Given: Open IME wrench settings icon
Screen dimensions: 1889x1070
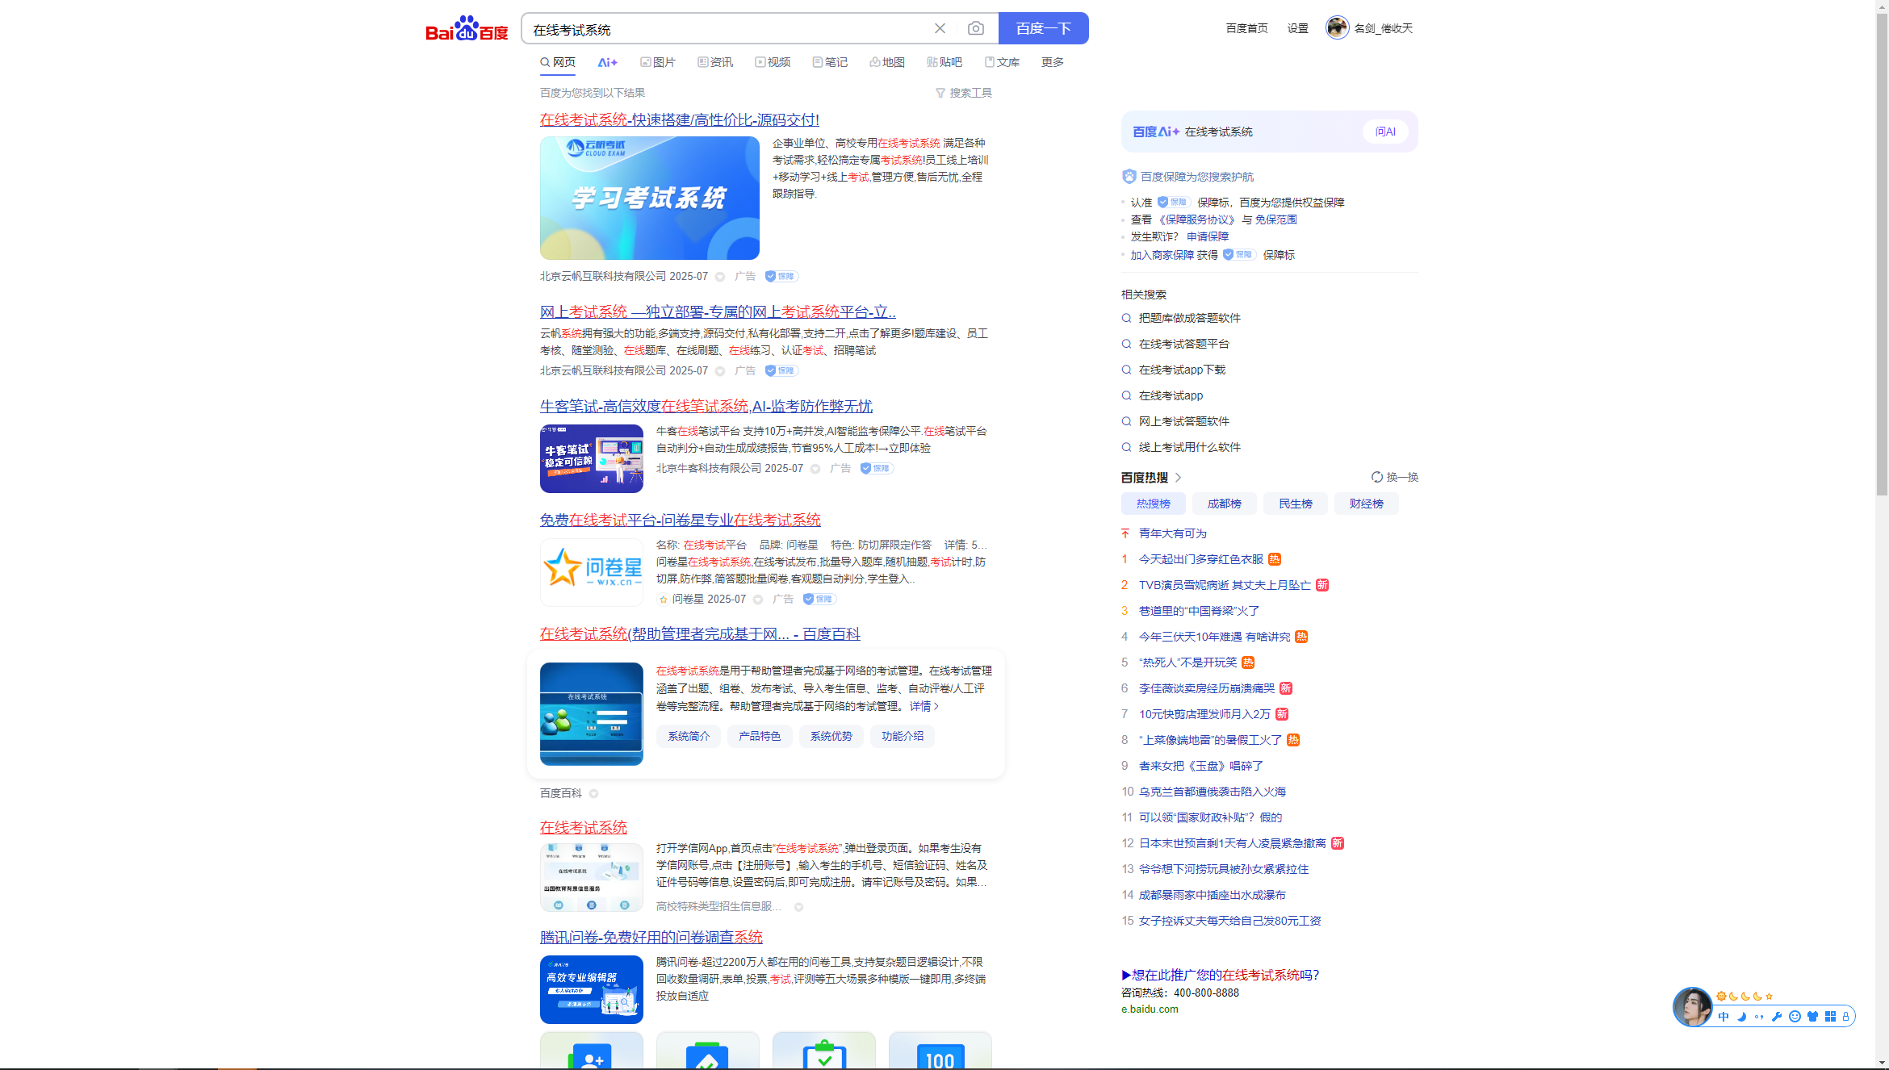Looking at the screenshot, I should (x=1776, y=1017).
